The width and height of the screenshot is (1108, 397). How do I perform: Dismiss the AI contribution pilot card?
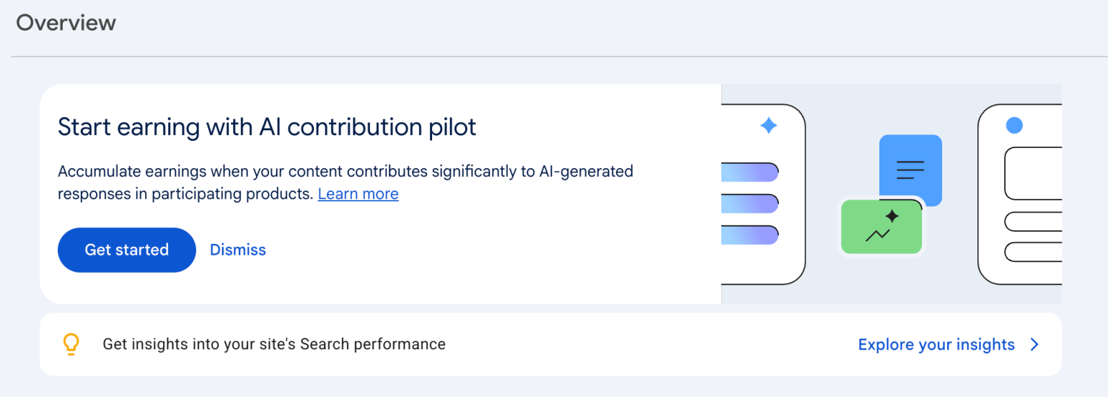(x=238, y=250)
